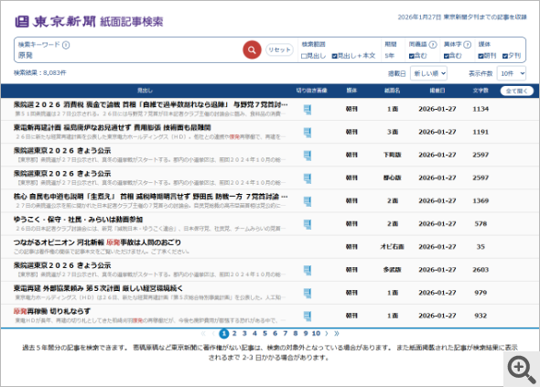Click the 東京新聞 logo icon
This screenshot has width=540, height=387.
22,21
